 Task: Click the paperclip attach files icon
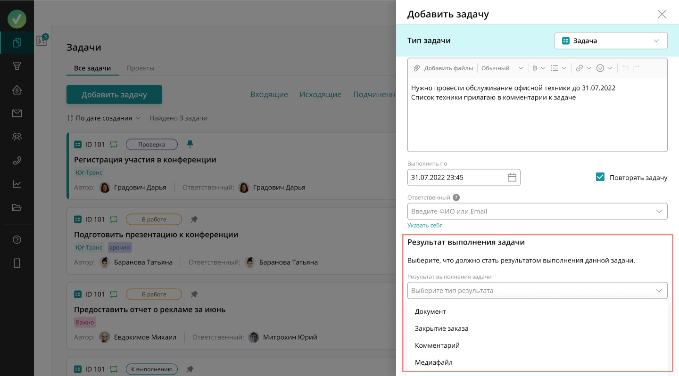coord(417,68)
